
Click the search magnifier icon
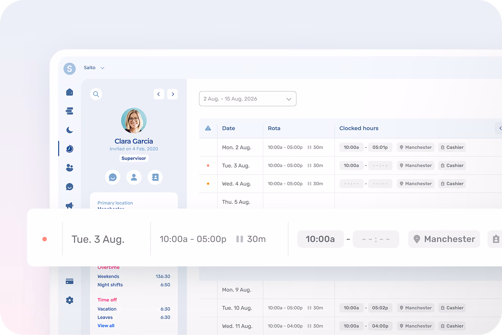click(96, 94)
